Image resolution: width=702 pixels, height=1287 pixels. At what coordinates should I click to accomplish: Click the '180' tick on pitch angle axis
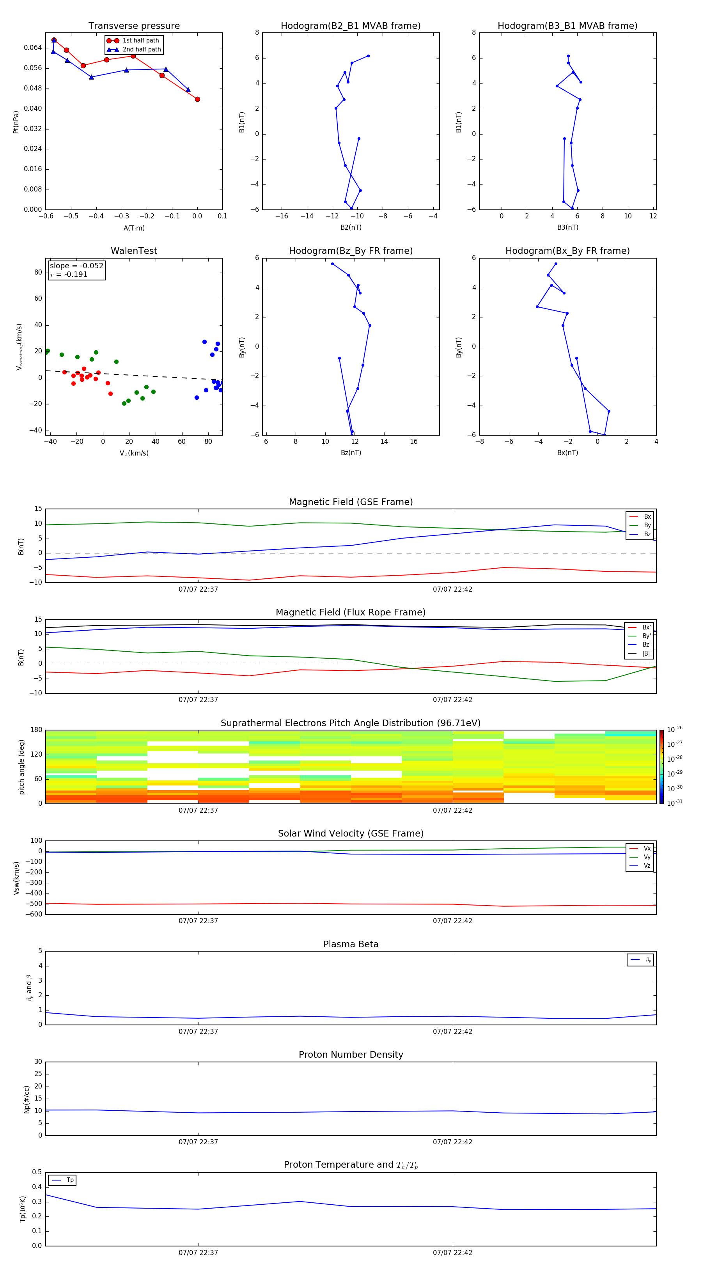pyautogui.click(x=37, y=730)
